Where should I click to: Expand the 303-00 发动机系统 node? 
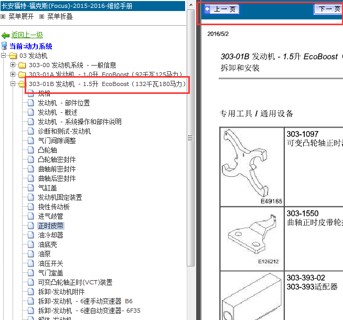click(13, 65)
